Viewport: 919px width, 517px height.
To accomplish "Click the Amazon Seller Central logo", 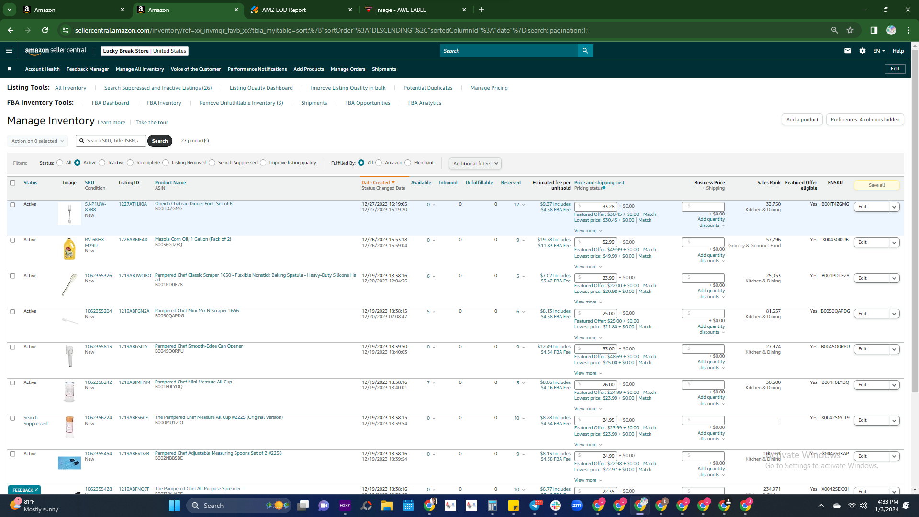I will [x=56, y=51].
